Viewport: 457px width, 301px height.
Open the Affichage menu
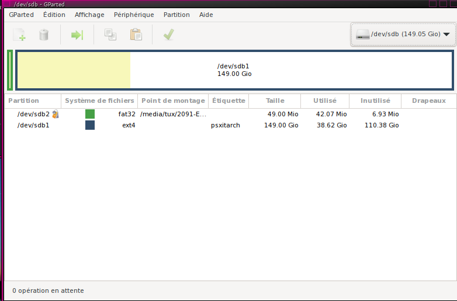(x=89, y=15)
